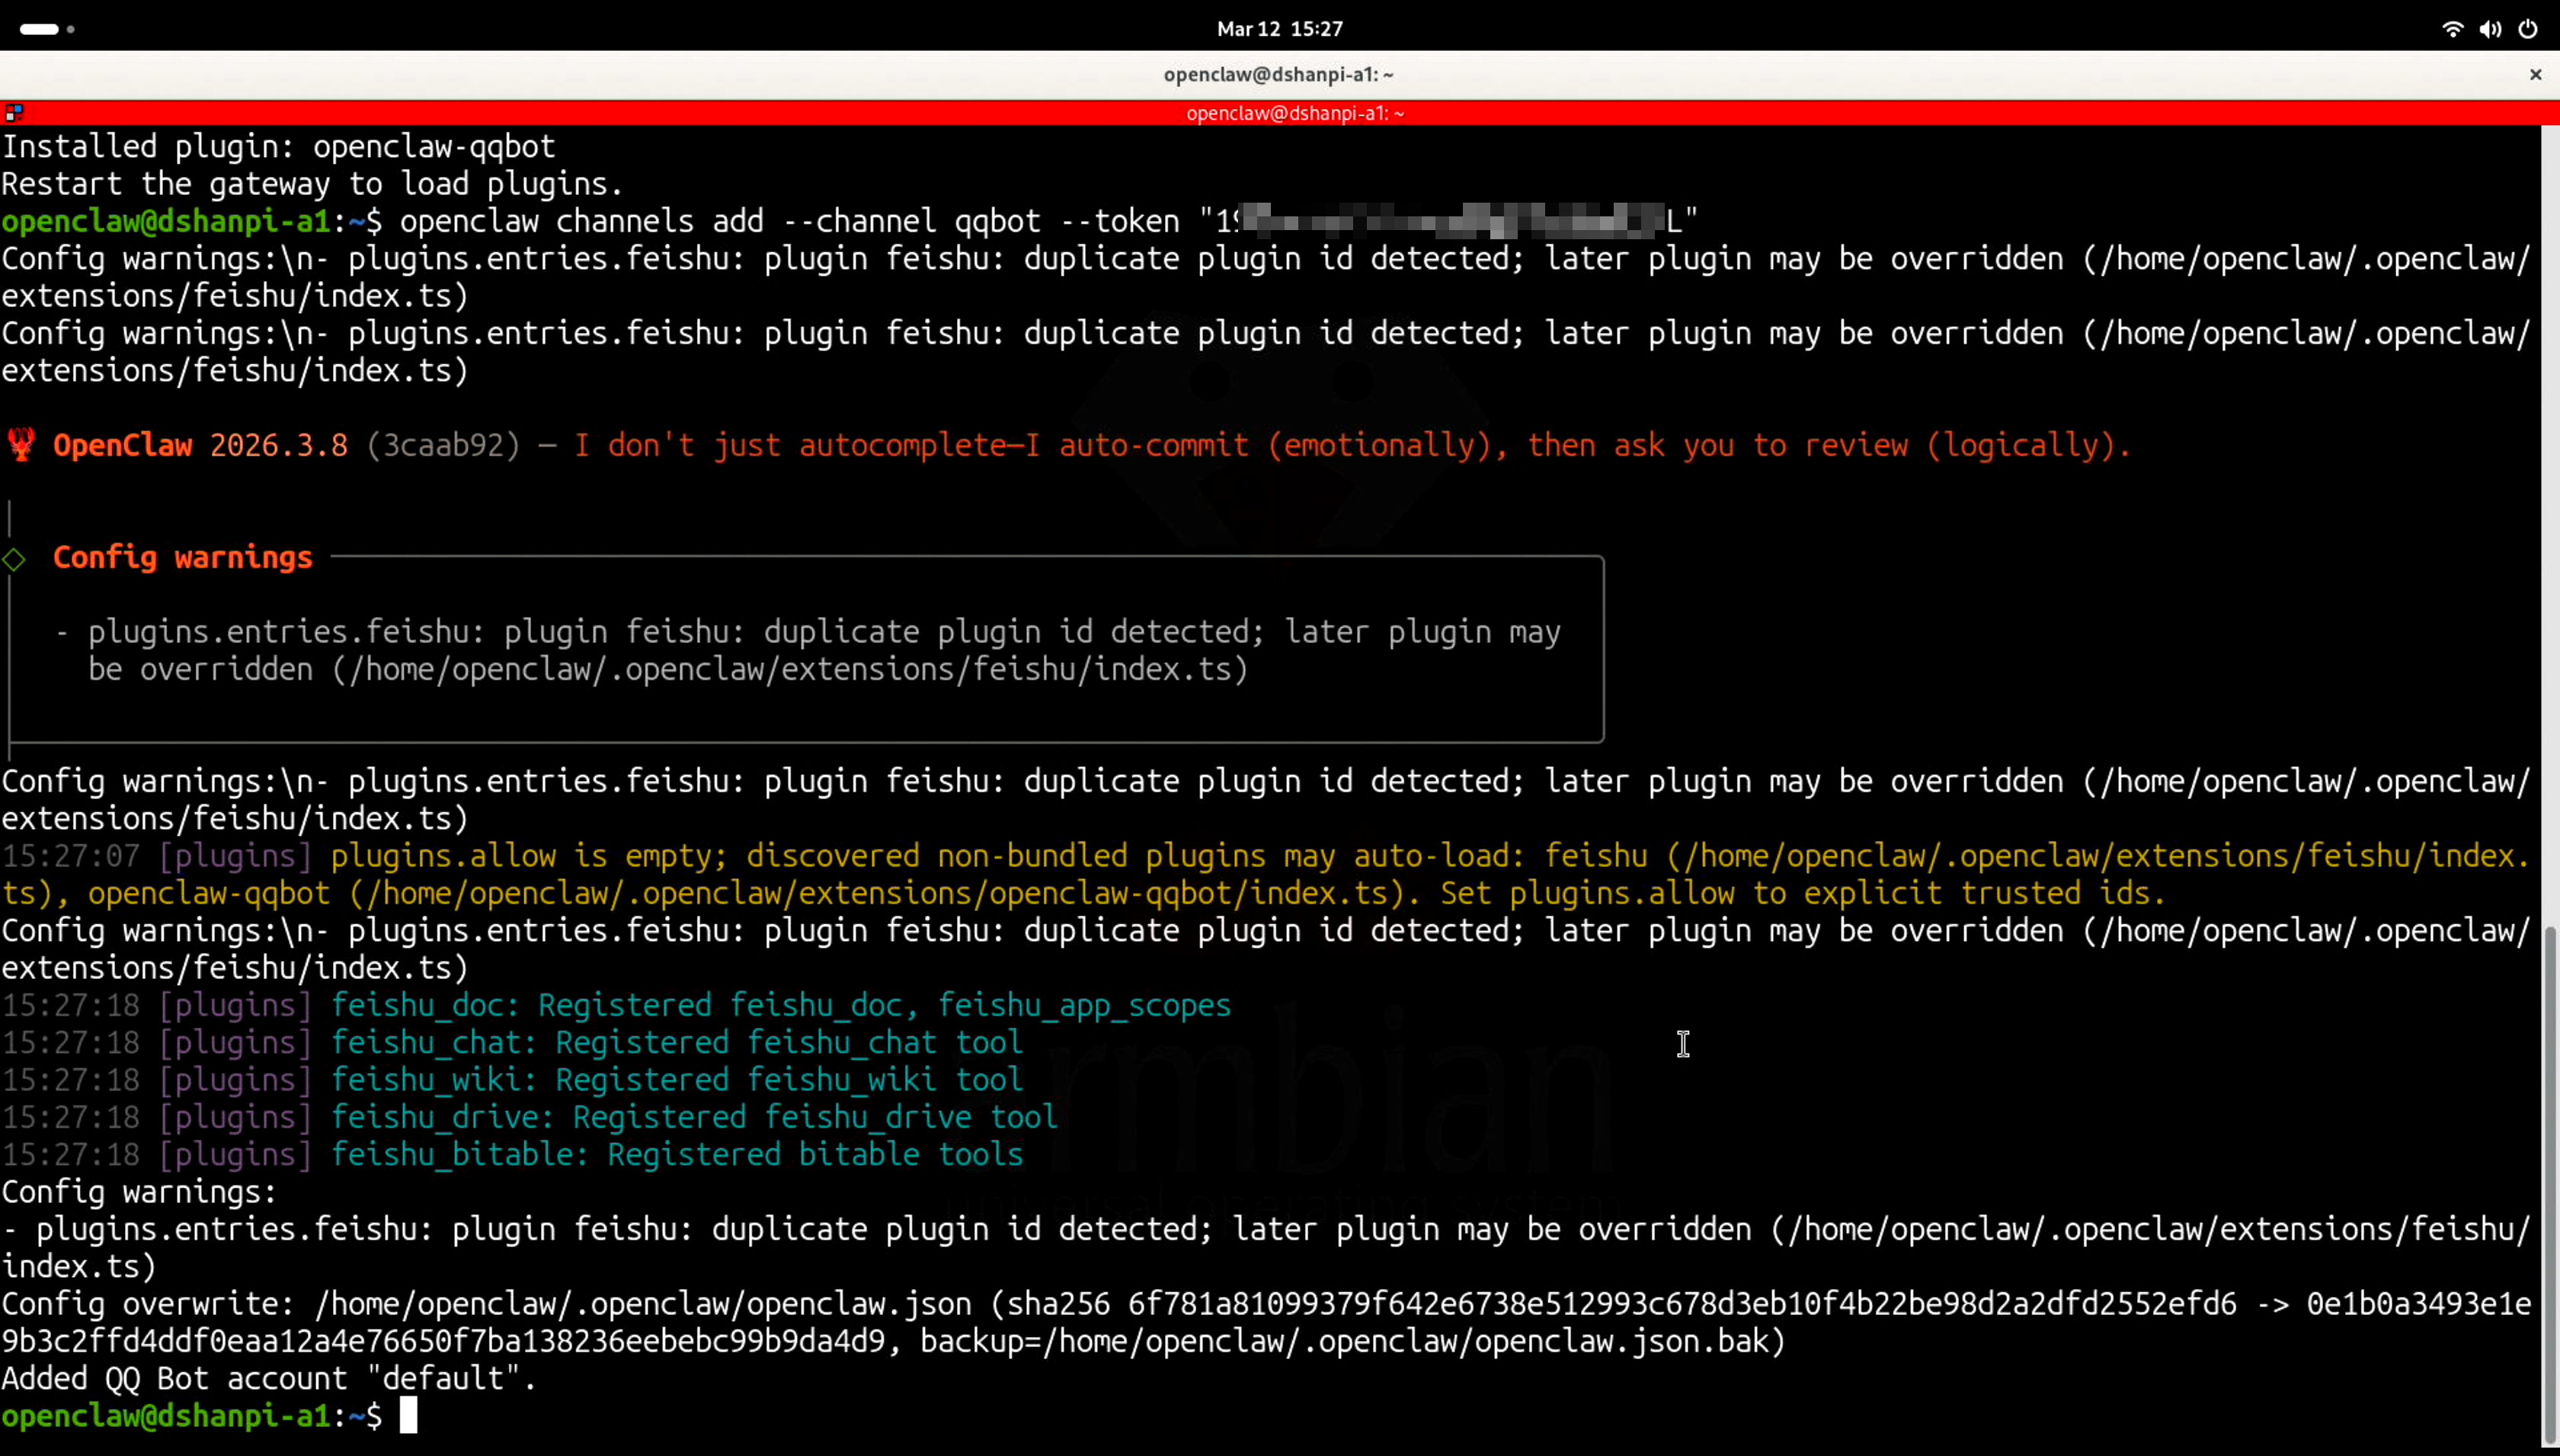Click the Added QQ Bot account line
This screenshot has height=1456, width=2560.
tap(268, 1379)
